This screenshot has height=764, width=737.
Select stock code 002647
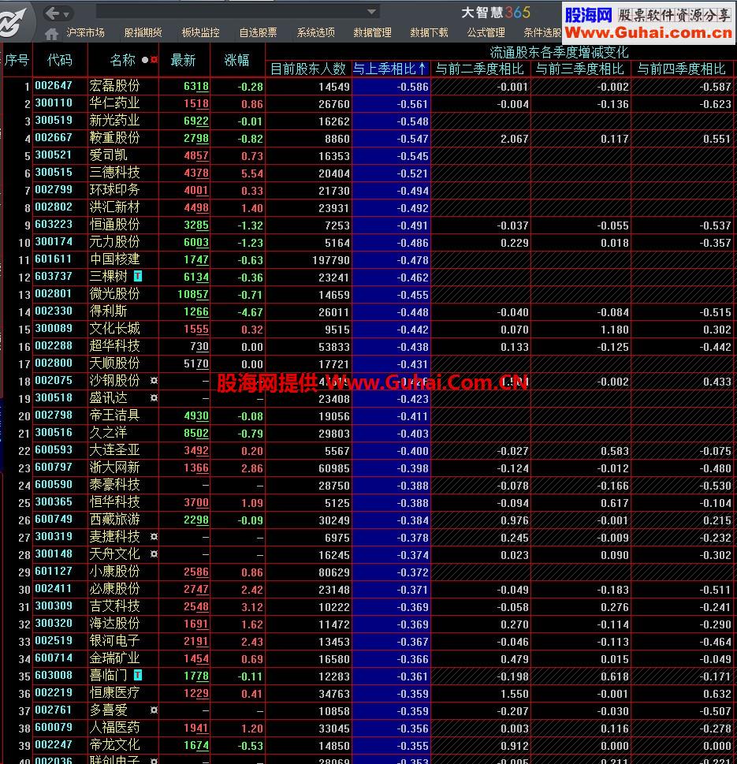point(54,85)
